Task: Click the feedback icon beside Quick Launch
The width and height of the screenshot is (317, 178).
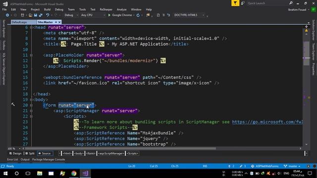Action: point(243,3)
